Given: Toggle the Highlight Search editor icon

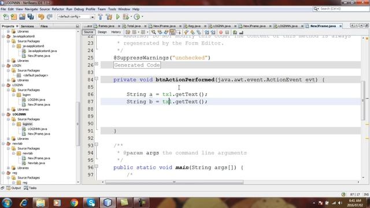Looking at the screenshot, I should [x=172, y=32].
